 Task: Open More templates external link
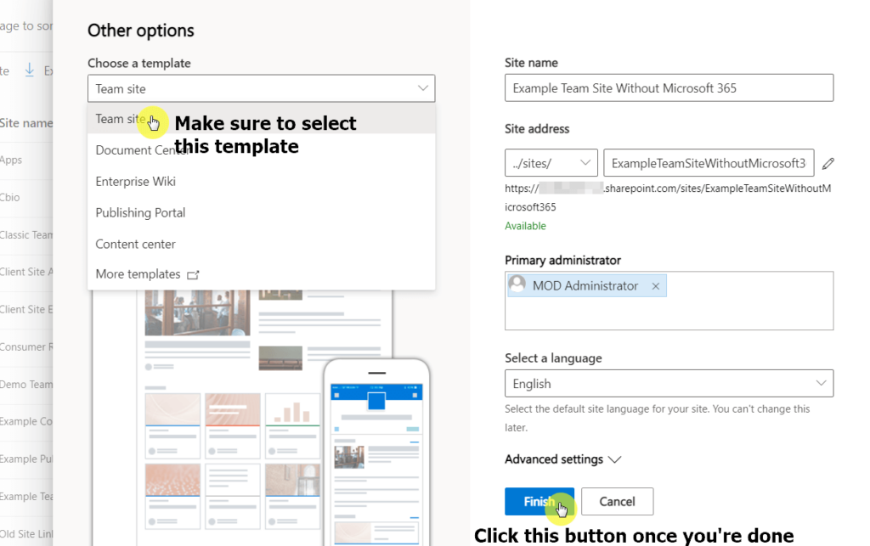point(261,274)
